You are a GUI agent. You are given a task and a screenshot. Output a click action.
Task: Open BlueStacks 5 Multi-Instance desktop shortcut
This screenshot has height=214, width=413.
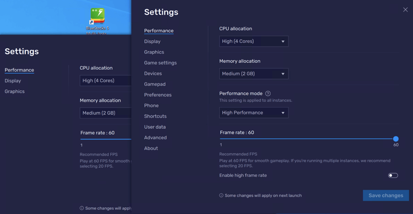pyautogui.click(x=97, y=17)
